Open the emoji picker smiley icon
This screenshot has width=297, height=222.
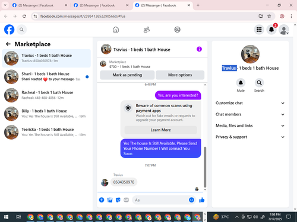pos(191,200)
